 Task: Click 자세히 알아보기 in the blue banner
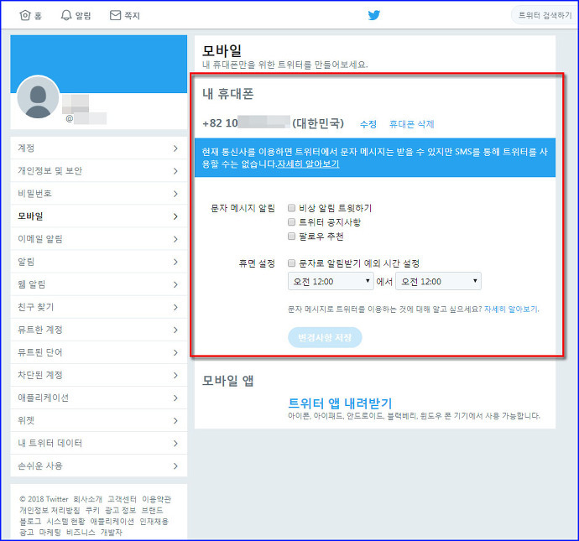308,164
